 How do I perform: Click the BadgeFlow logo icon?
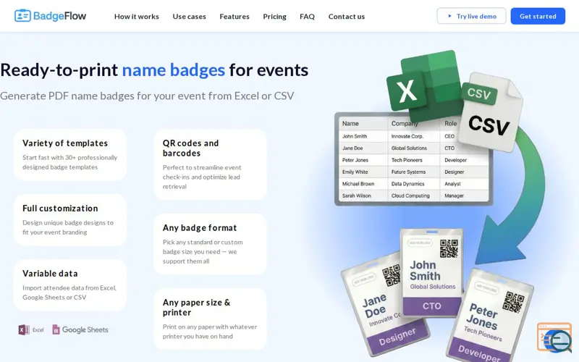22,16
